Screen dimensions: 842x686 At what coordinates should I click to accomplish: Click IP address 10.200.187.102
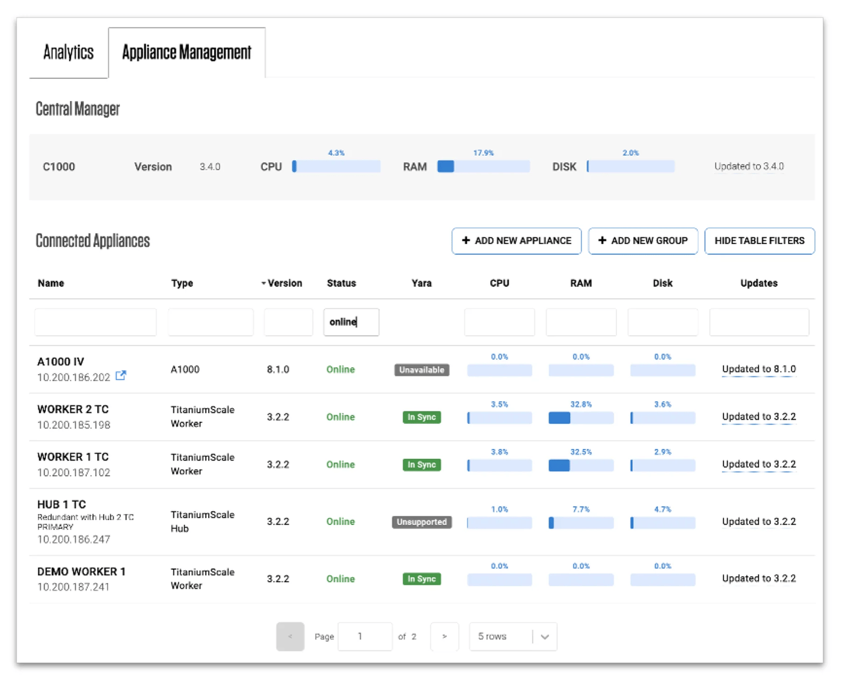coord(74,473)
